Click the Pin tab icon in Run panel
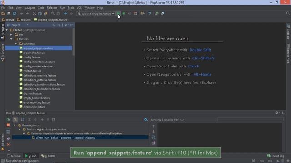291x163 pixels. (x=8, y=139)
